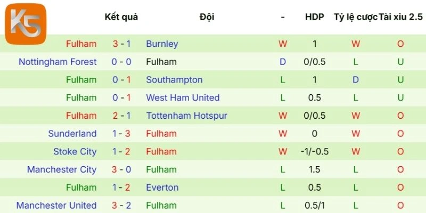The width and height of the screenshot is (426, 213).
Task: Select the HDP column header
Action: 314,17
